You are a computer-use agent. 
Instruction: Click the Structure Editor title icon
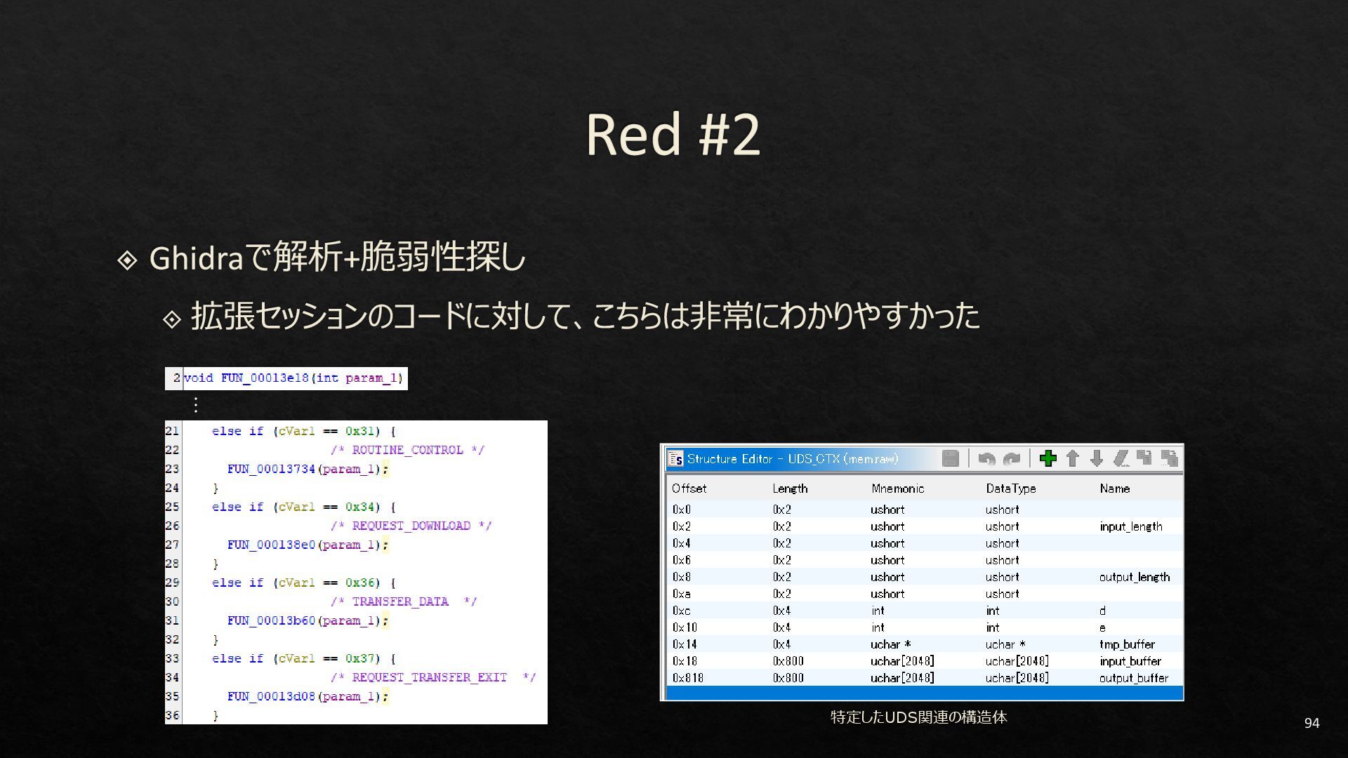pos(675,458)
